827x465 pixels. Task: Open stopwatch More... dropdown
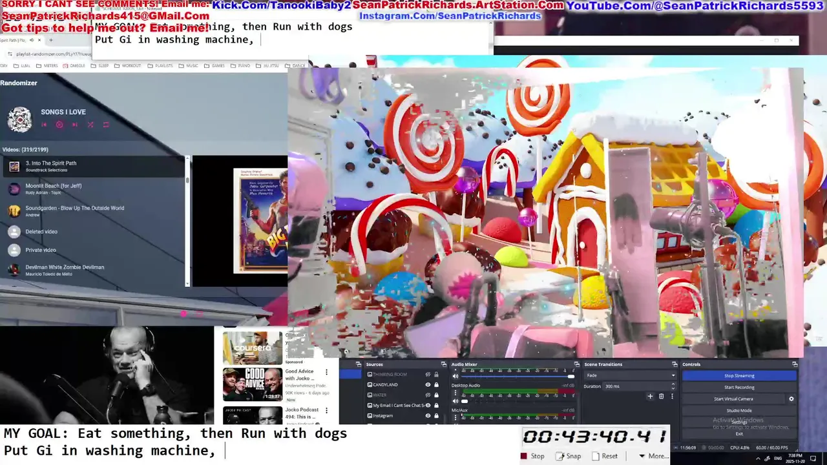[x=654, y=456]
